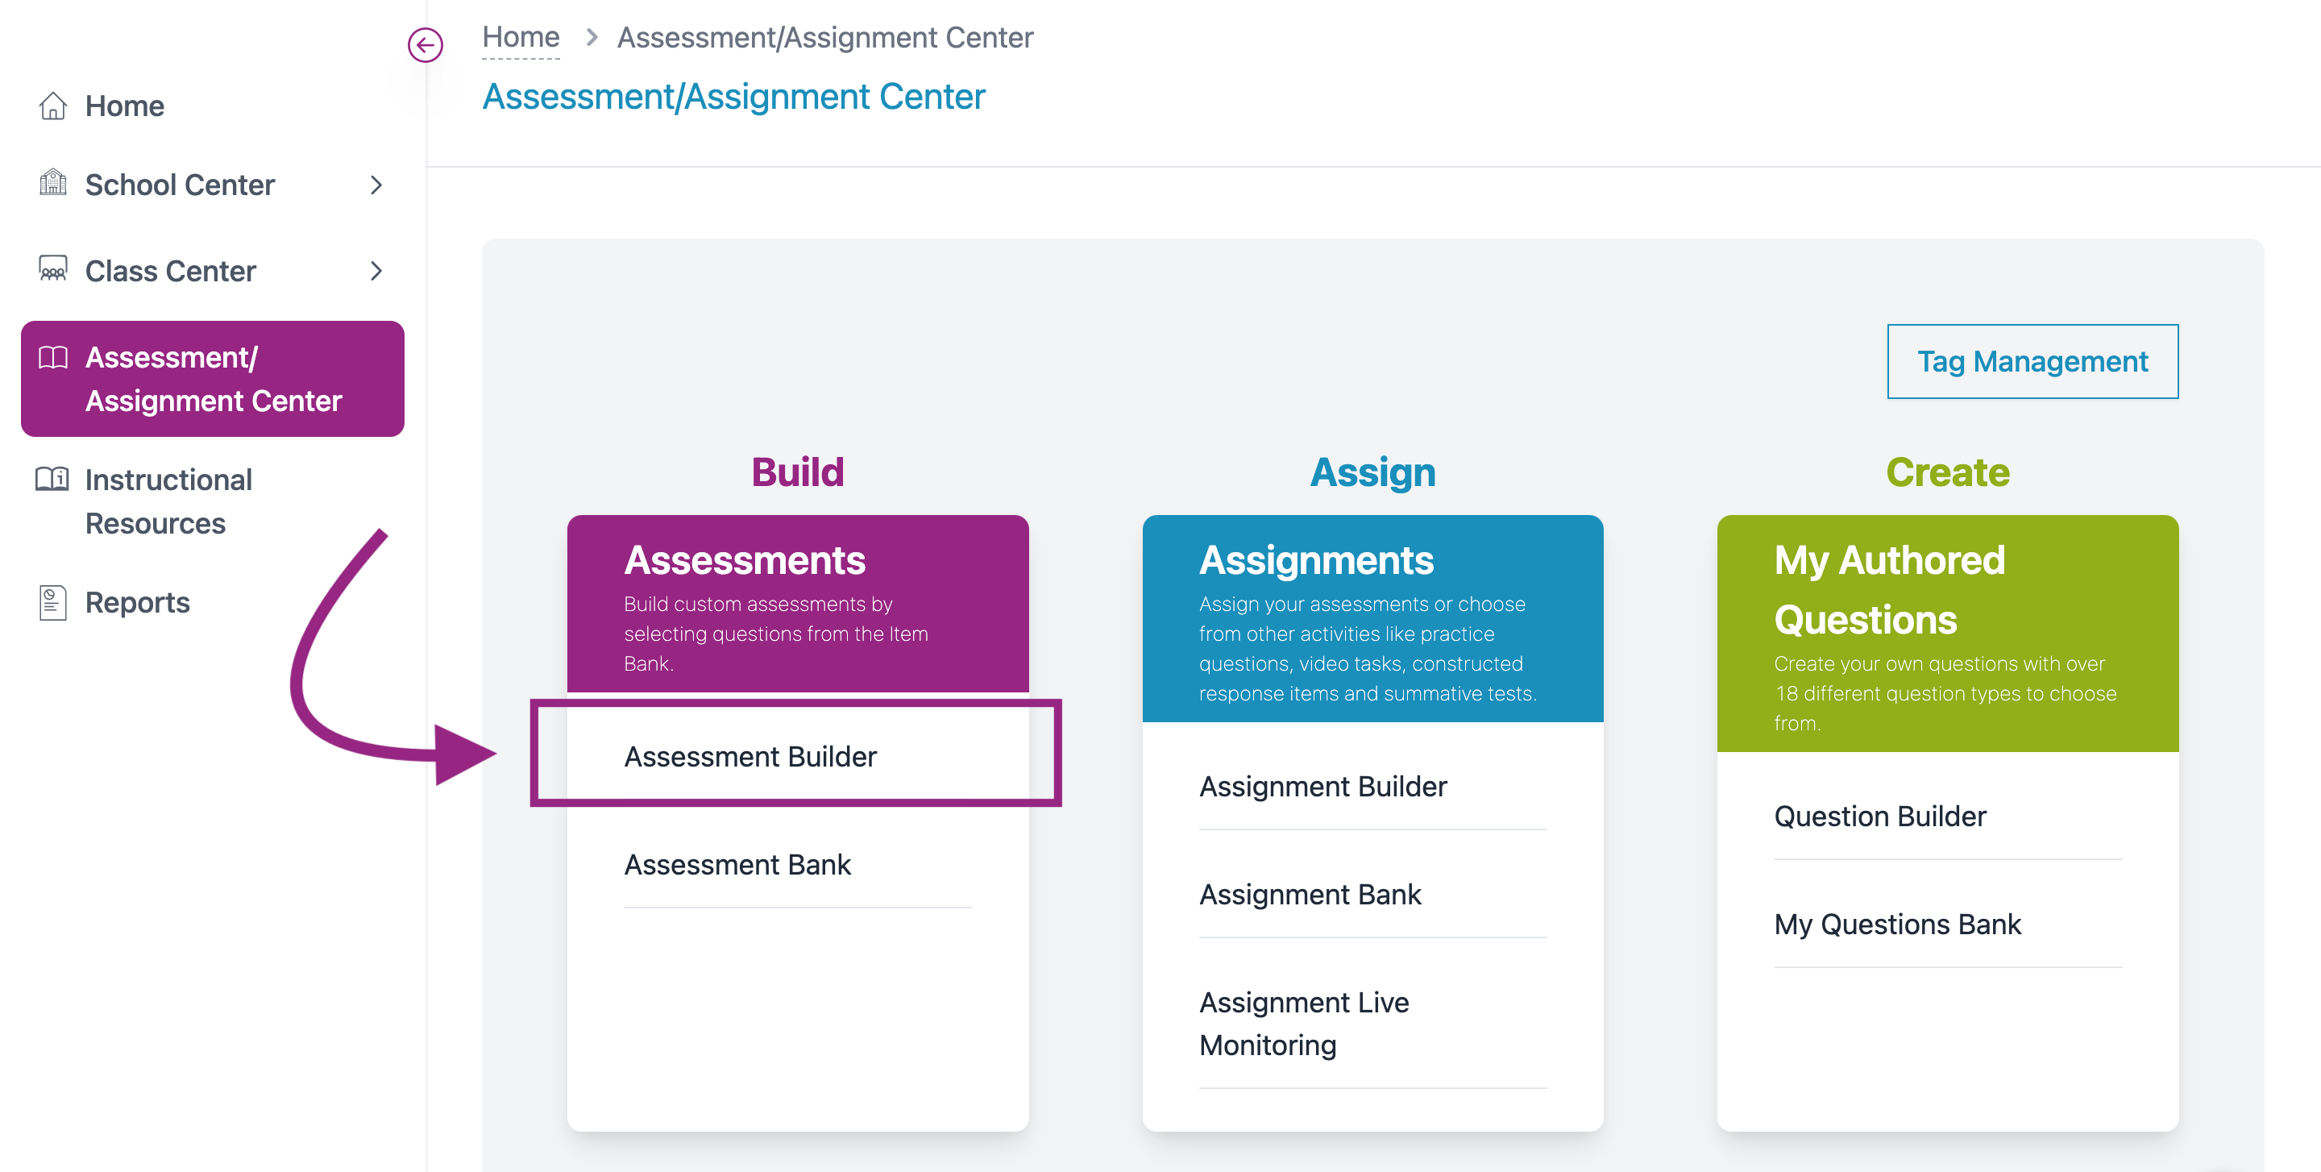Click the Class Center classroom icon

pos(52,268)
